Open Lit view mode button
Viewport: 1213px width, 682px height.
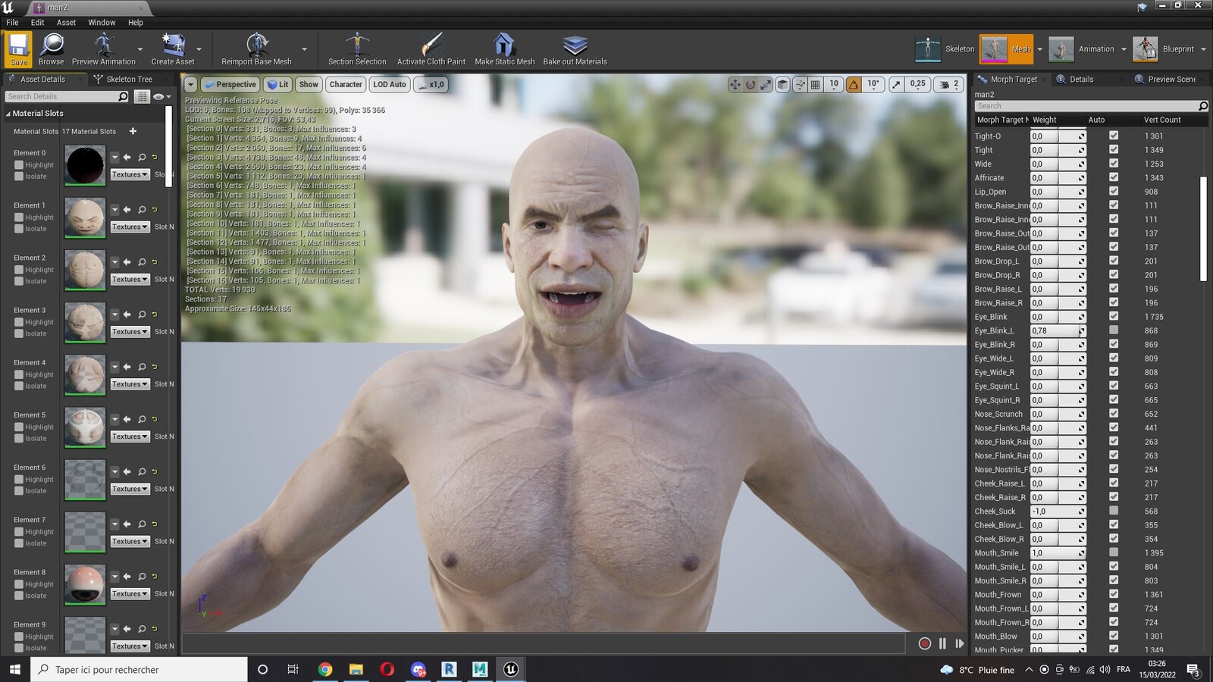point(277,84)
